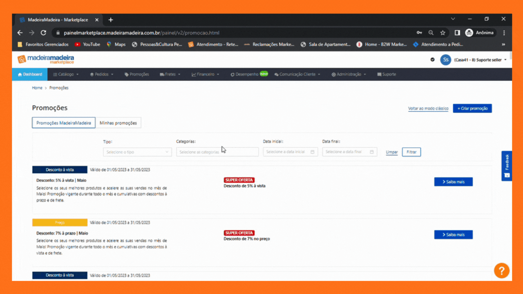
Task: Click the zoom magnifier icon in address bar
Action: tap(431, 33)
